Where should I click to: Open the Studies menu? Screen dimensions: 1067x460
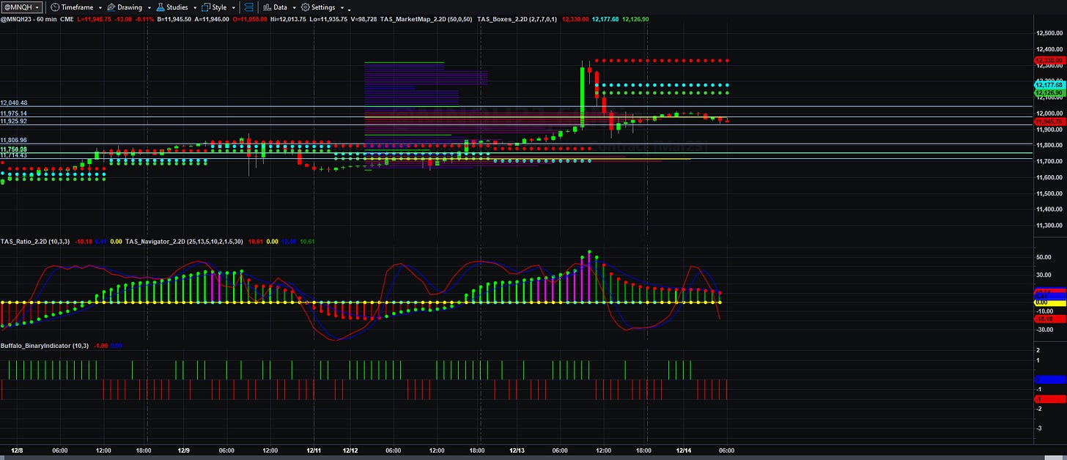click(x=177, y=7)
